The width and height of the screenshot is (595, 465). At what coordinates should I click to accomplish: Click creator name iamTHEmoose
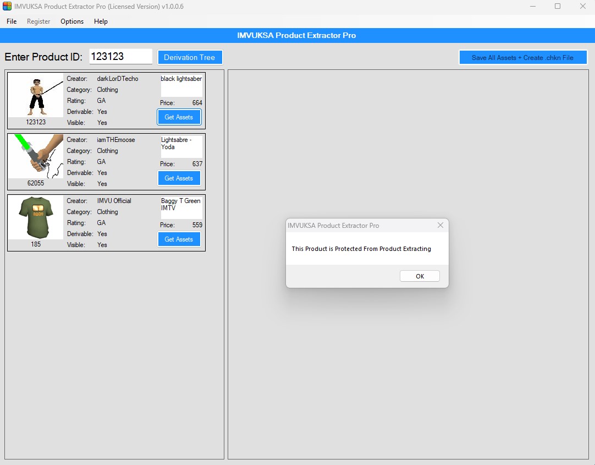115,140
